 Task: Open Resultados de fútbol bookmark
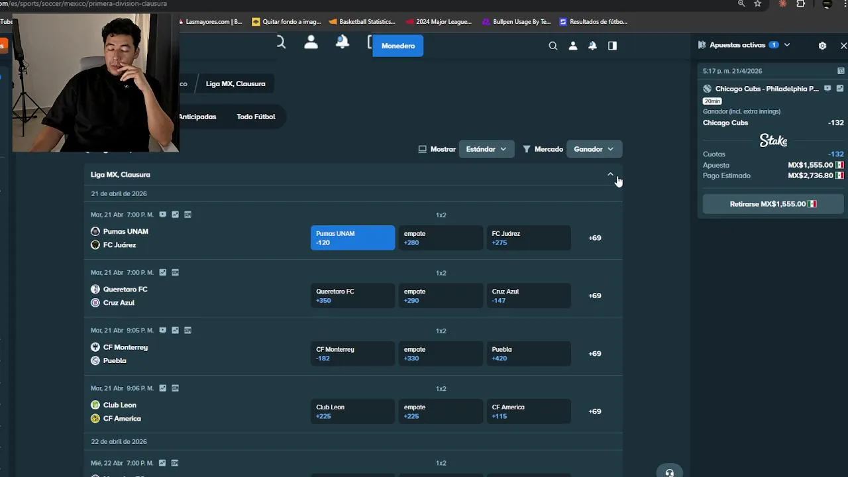tap(594, 21)
